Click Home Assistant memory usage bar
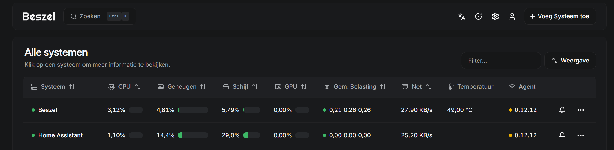 193,135
